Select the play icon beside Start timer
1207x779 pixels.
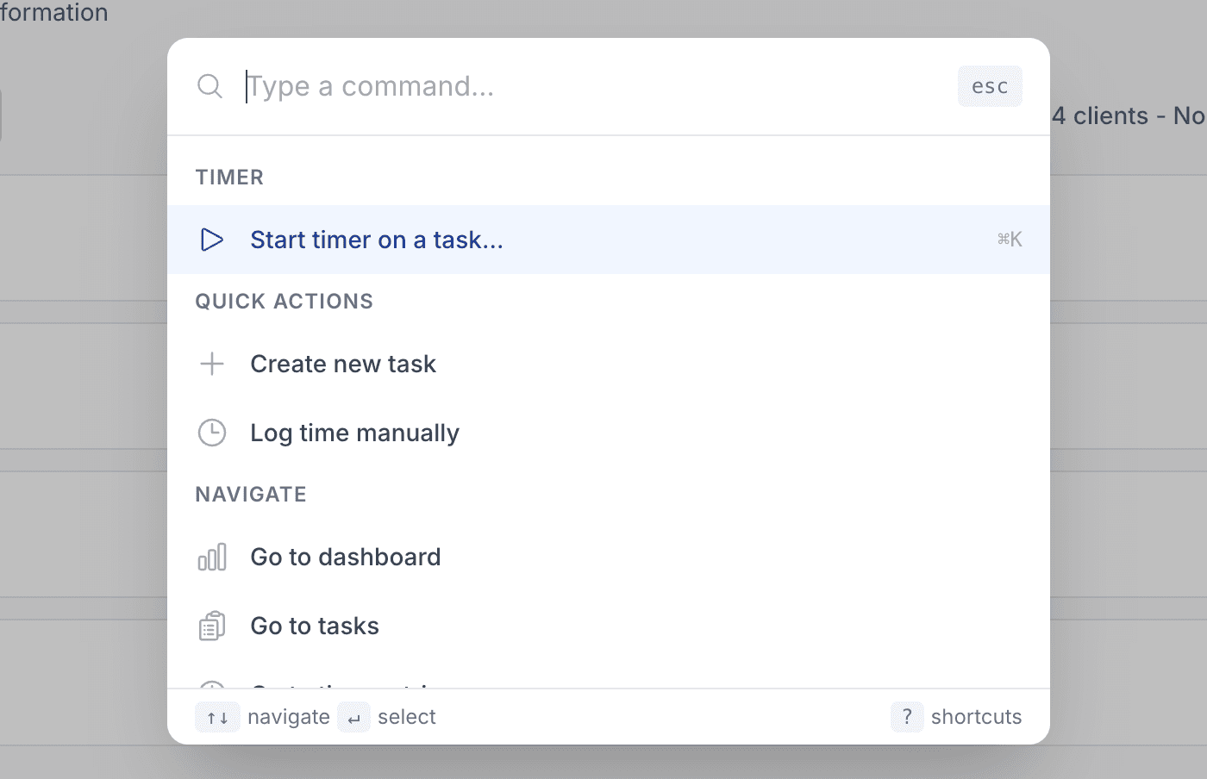[211, 240]
